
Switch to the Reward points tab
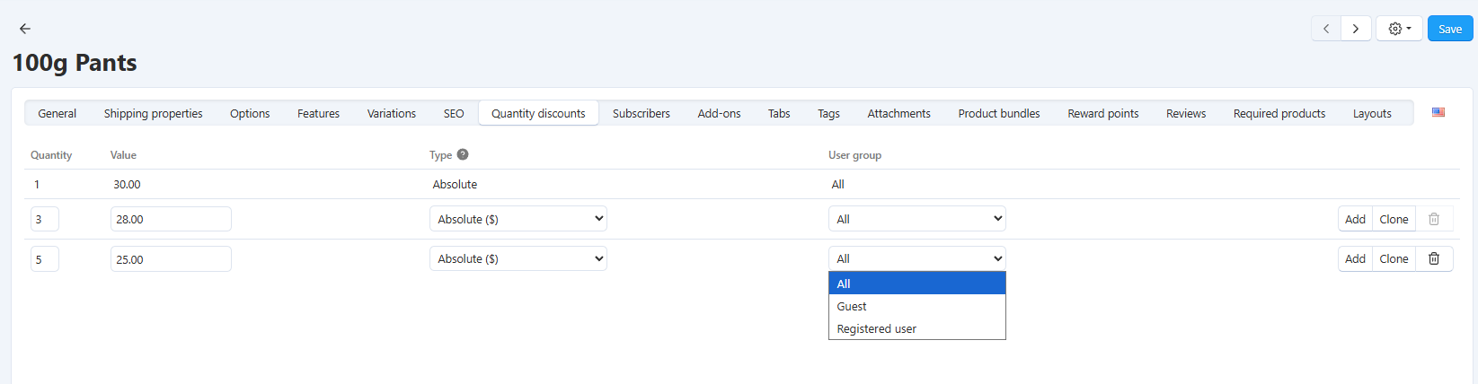click(x=1103, y=113)
